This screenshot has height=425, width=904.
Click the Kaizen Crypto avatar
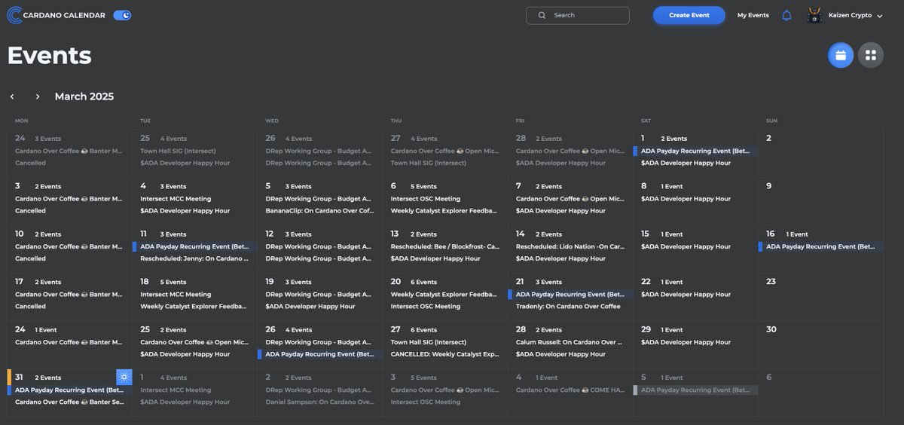point(814,15)
